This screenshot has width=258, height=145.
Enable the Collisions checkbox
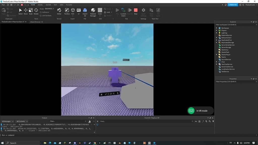click(x=41, y=12)
